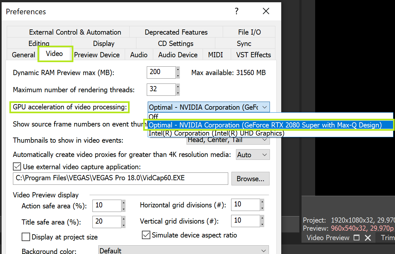Select the Video tab
The width and height of the screenshot is (395, 254).
[54, 53]
